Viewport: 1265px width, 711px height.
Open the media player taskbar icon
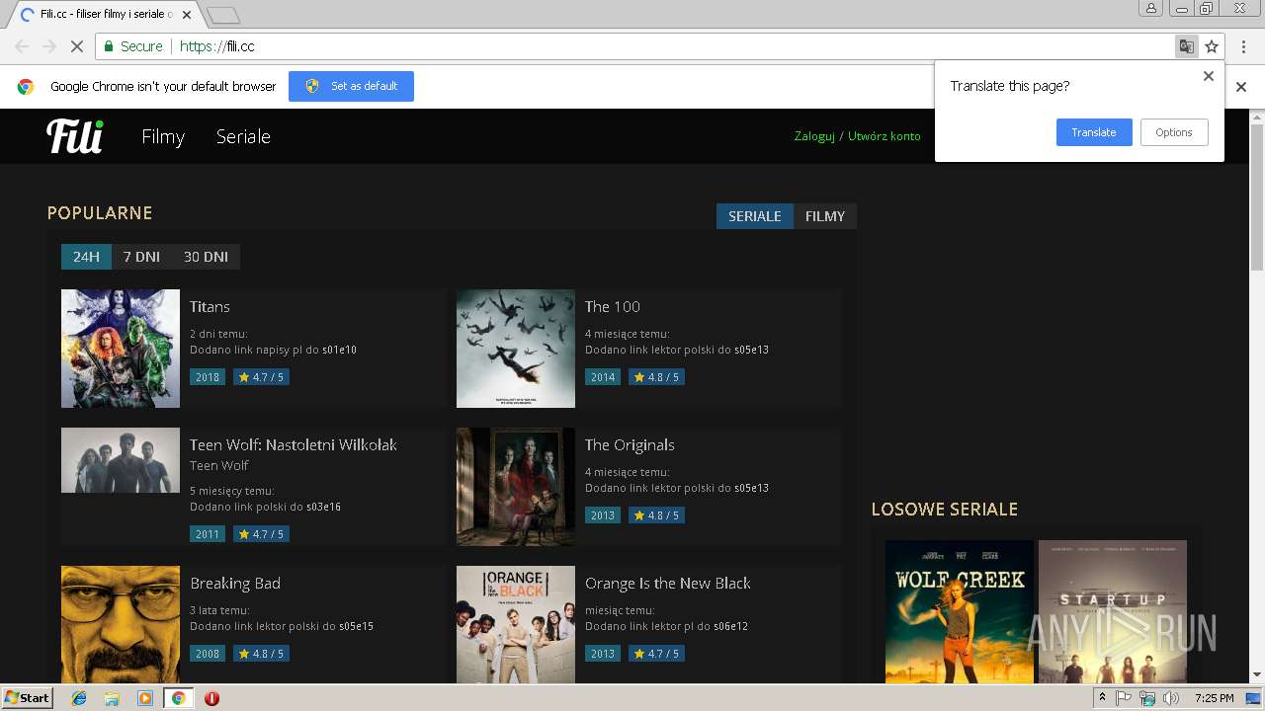coord(145,698)
